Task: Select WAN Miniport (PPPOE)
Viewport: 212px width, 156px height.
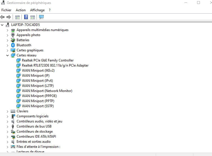Action: [x=39, y=96]
